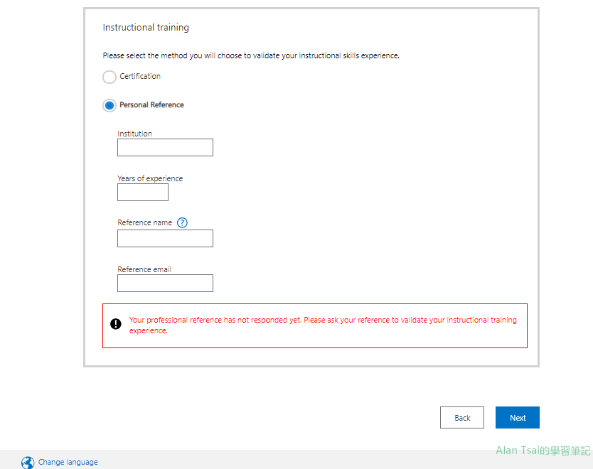The image size is (593, 469).
Task: Click the Certification option label text
Action: click(x=140, y=76)
